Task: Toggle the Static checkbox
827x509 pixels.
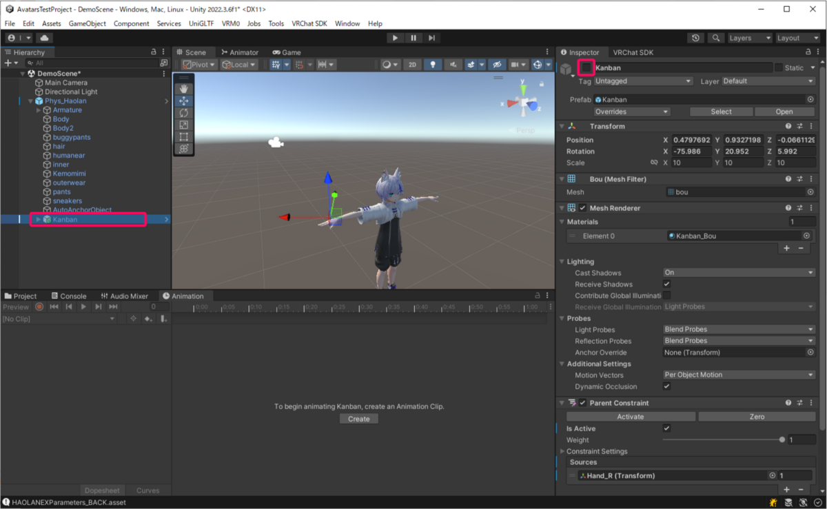Action: 779,67
